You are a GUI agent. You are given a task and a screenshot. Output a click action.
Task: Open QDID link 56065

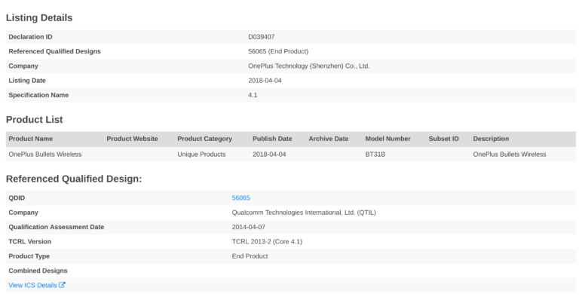[x=240, y=197]
